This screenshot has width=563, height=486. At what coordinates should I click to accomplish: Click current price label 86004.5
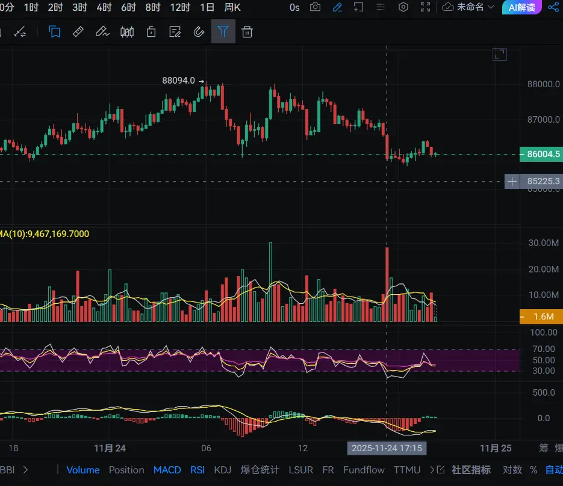541,154
